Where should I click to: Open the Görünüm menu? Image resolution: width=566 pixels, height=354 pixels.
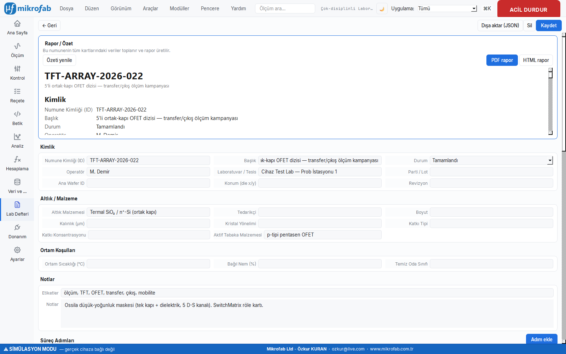(x=121, y=8)
